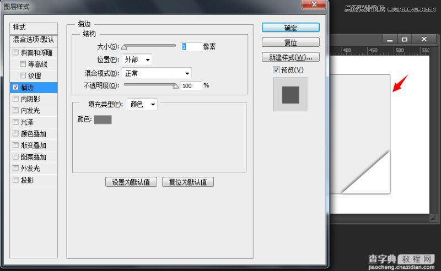441x271 pixels.
Task: Select the 内阴影 style label
Action: (30, 99)
